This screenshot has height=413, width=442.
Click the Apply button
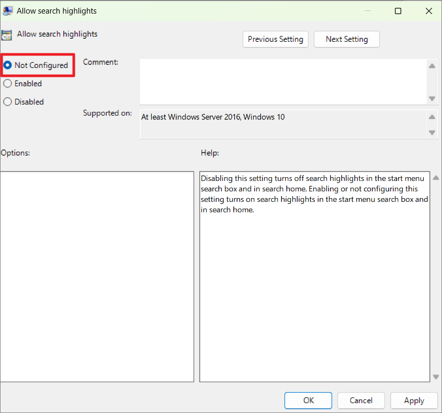pos(414,400)
